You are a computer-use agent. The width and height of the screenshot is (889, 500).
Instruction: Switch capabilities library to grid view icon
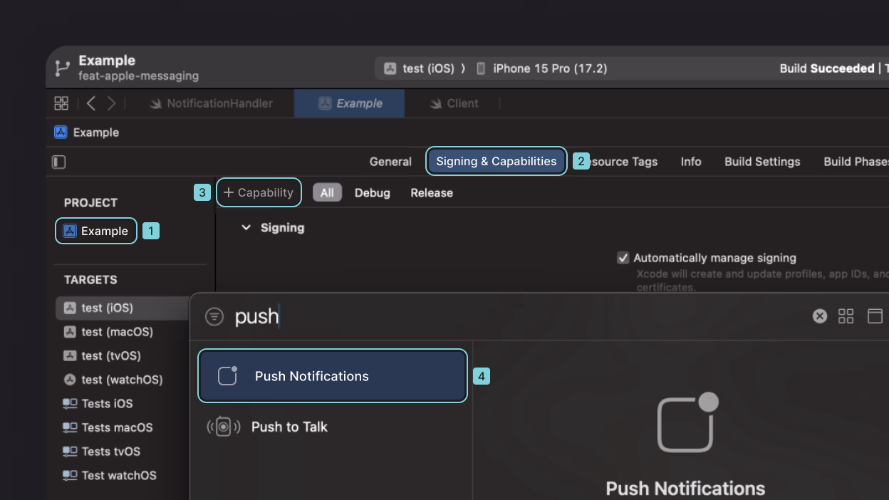tap(846, 316)
